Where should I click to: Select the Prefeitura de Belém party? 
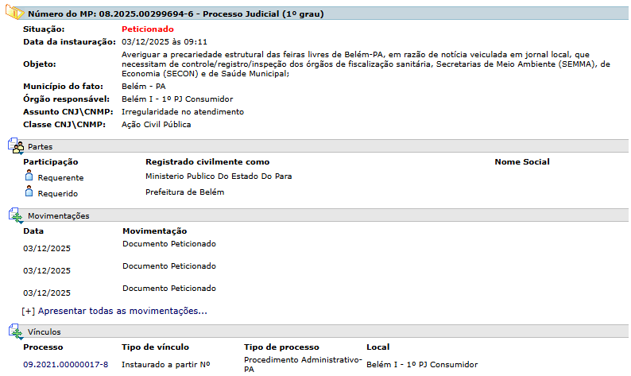(x=184, y=192)
